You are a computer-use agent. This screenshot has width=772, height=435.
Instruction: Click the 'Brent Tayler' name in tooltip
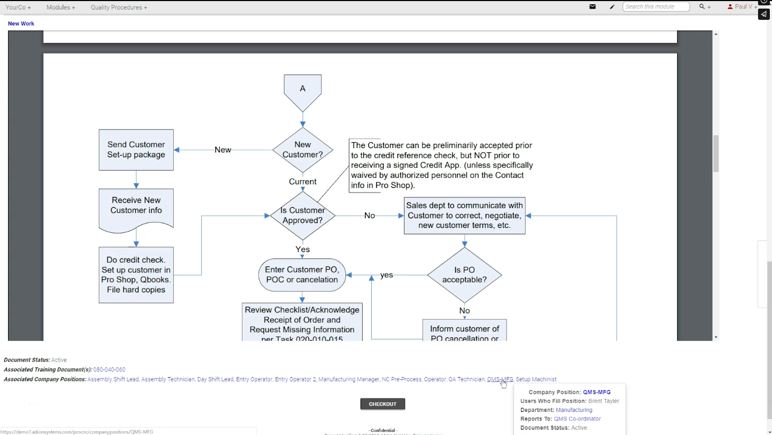click(604, 401)
